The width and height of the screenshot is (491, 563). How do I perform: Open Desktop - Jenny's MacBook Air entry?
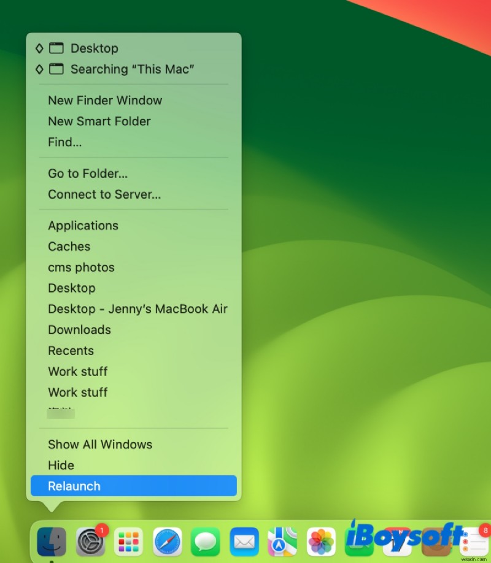[x=133, y=308]
